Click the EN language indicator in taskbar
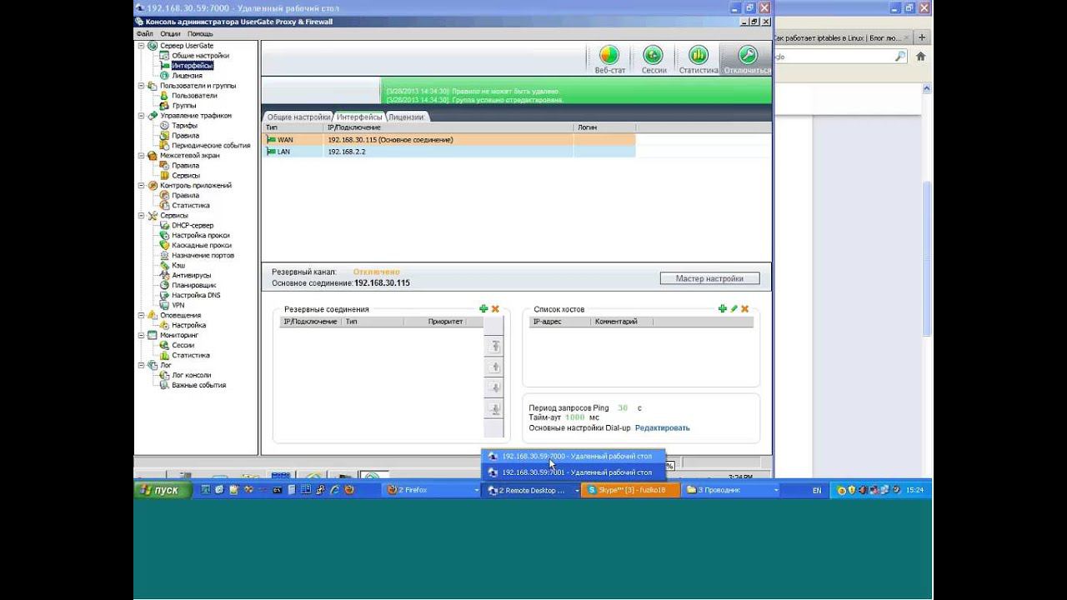This screenshot has height=600, width=1067. (817, 491)
